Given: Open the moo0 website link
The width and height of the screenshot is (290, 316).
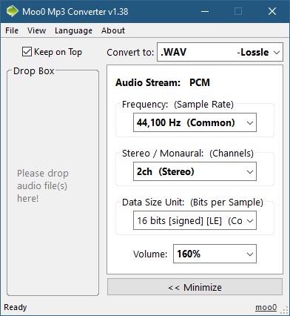Looking at the screenshot, I should pos(266,307).
